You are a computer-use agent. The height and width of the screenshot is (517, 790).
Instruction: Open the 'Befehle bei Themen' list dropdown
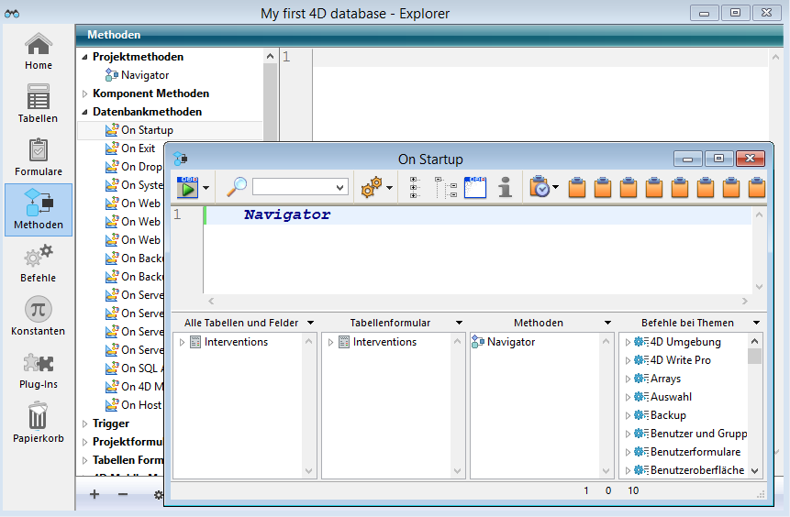click(x=756, y=323)
